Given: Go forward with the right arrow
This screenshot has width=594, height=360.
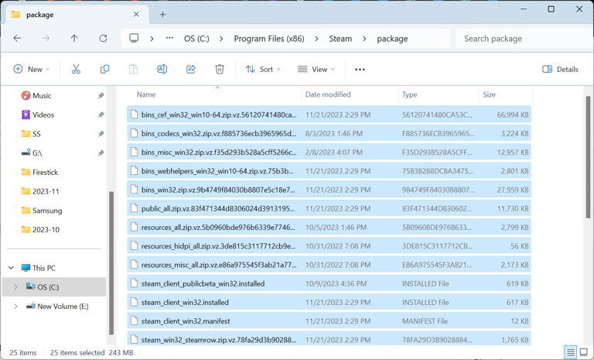Looking at the screenshot, I should [46, 38].
